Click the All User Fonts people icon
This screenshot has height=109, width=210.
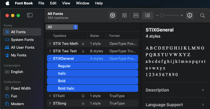click(7, 47)
